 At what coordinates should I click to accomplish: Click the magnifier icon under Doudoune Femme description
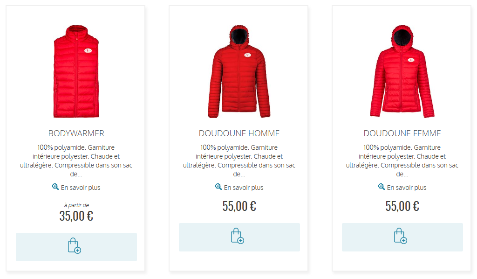click(x=381, y=187)
